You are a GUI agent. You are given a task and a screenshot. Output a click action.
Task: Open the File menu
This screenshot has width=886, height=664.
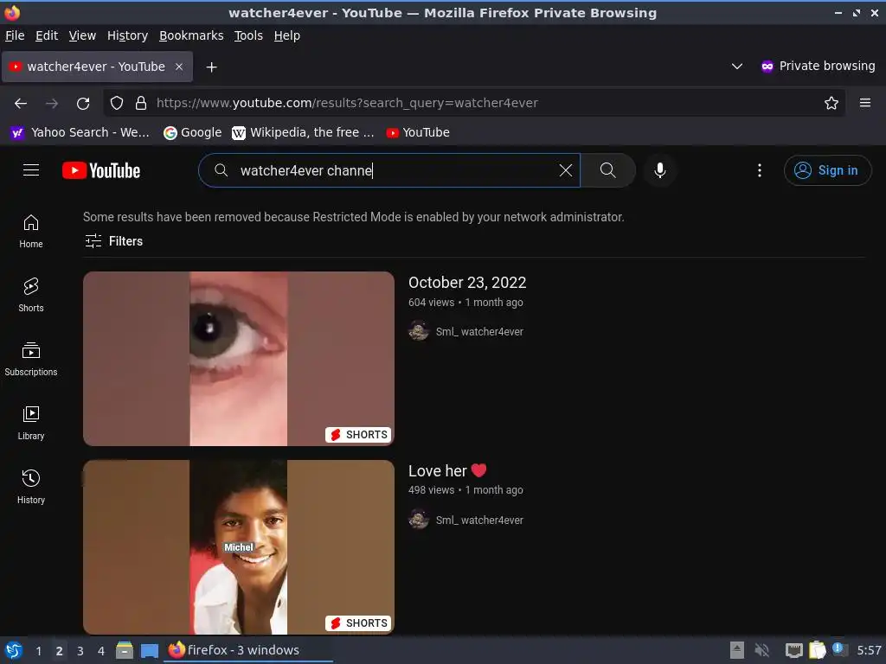[15, 35]
